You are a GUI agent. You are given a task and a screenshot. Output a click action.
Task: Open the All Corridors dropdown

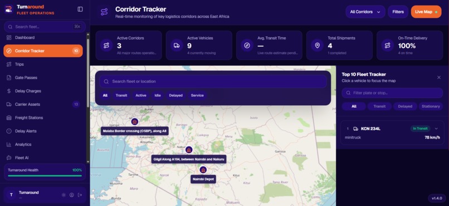(365, 12)
